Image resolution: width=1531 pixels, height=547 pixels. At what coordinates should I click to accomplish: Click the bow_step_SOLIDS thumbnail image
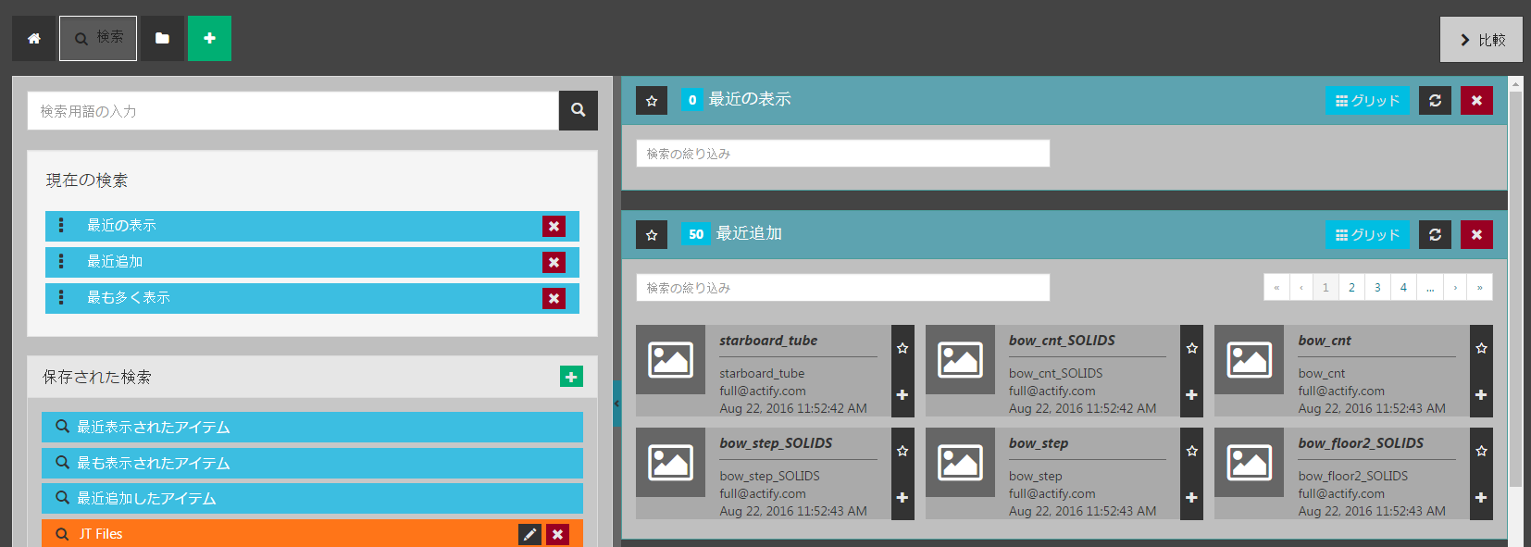tap(670, 462)
